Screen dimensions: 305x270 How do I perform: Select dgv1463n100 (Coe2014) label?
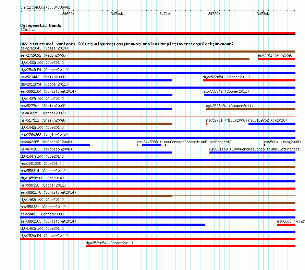click(42, 228)
